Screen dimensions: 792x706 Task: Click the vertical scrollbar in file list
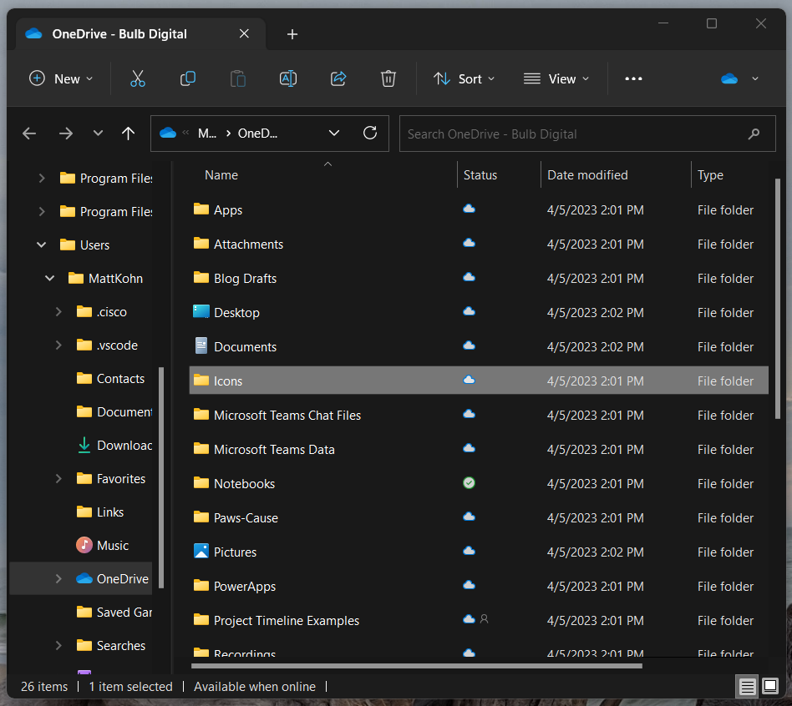pyautogui.click(x=777, y=299)
